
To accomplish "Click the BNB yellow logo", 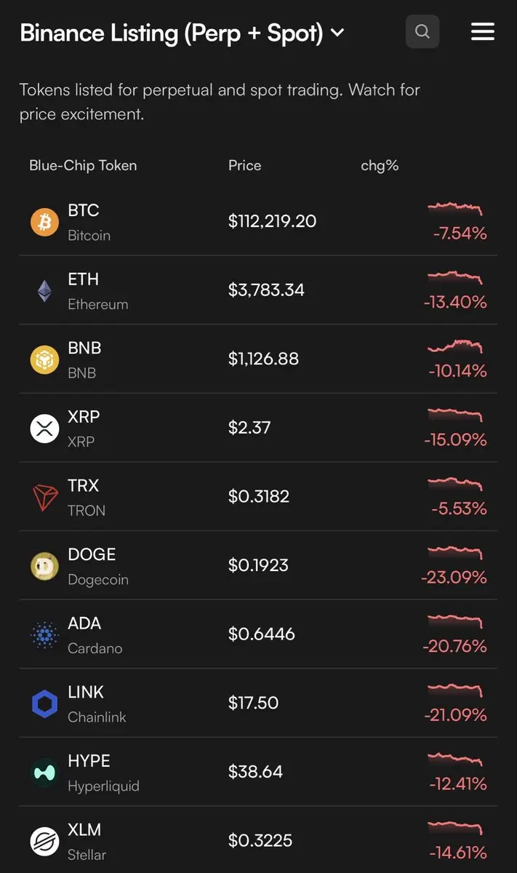I will tap(44, 359).
